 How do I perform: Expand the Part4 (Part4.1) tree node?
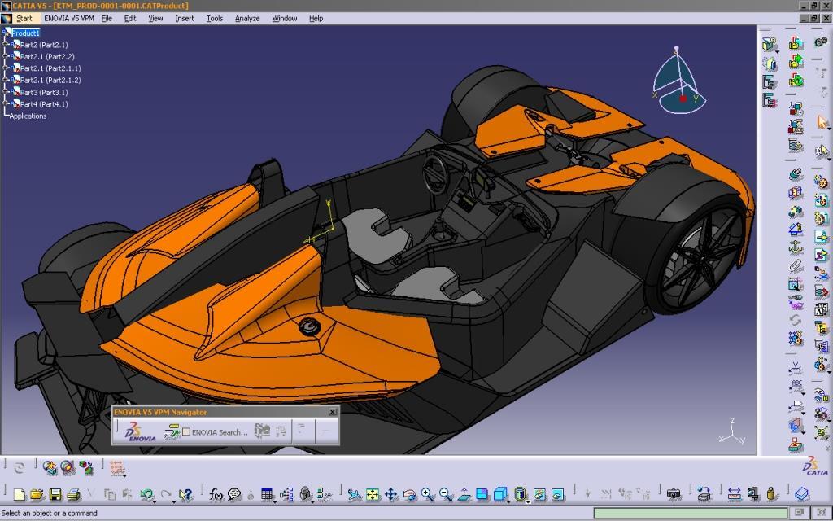point(7,103)
